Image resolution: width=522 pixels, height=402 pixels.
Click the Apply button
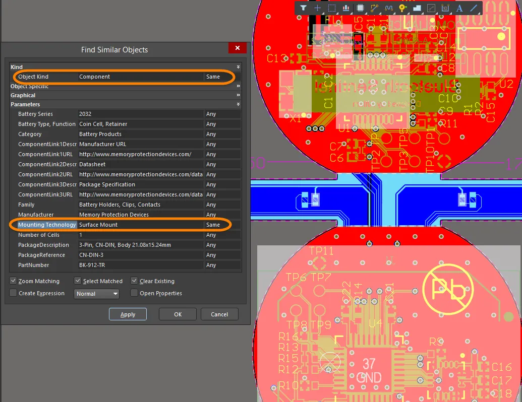(128, 314)
